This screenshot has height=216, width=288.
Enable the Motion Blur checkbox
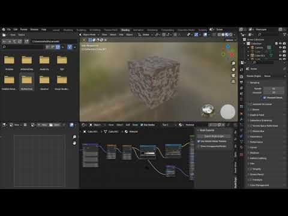click(x=251, y=131)
